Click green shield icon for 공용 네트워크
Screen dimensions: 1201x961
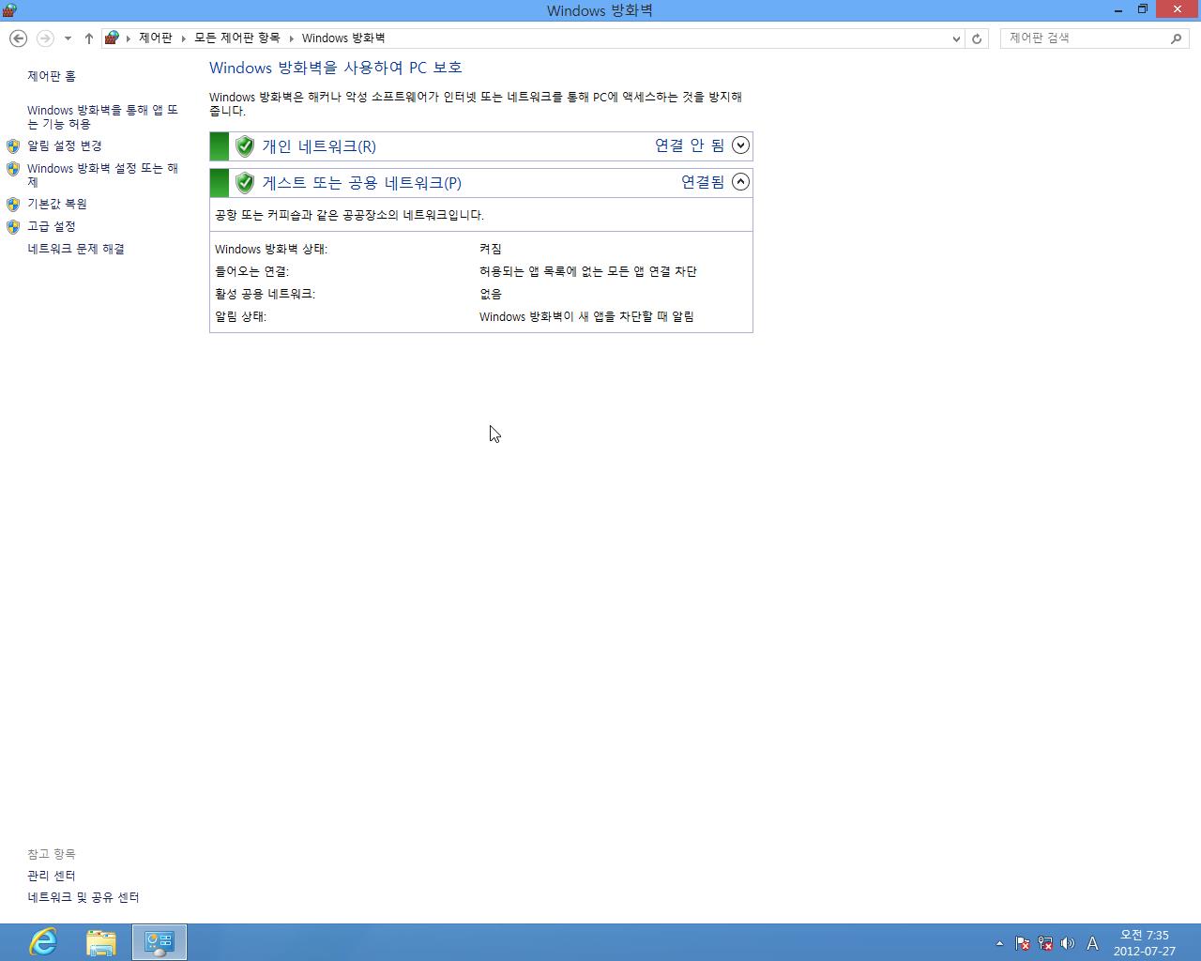(x=245, y=182)
